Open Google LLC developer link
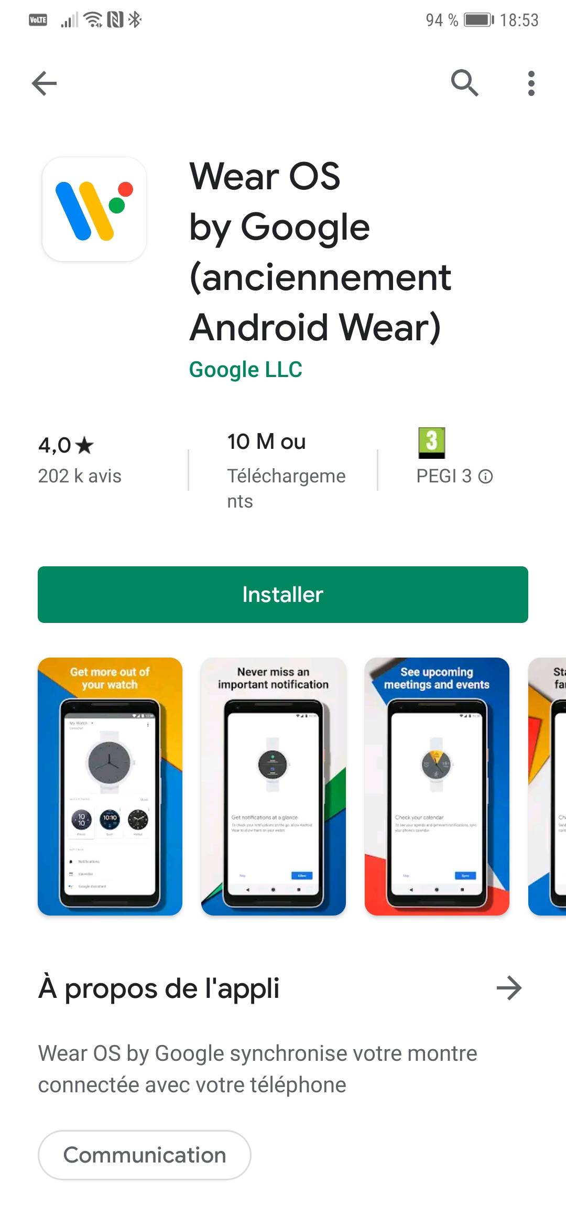 (246, 369)
